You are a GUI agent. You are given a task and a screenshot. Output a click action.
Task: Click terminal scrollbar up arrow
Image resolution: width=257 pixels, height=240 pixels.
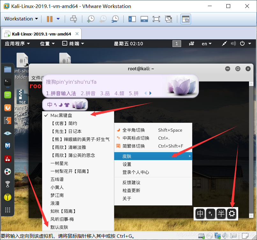[x=251, y=84]
